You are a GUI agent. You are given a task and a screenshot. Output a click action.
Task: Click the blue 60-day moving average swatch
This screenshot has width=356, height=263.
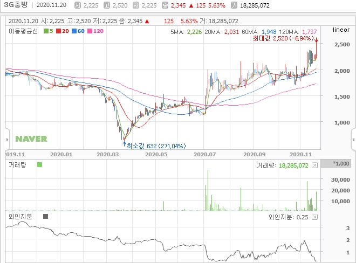(x=74, y=31)
